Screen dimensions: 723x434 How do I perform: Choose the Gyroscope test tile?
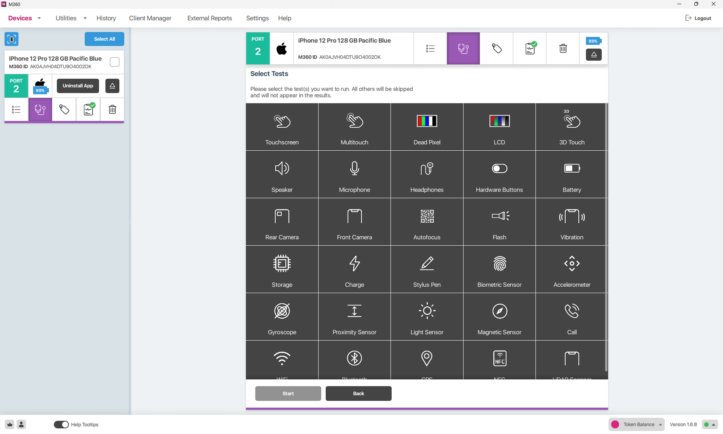pos(282,317)
